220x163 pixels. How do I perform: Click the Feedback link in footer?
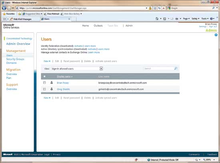tap(212, 155)
